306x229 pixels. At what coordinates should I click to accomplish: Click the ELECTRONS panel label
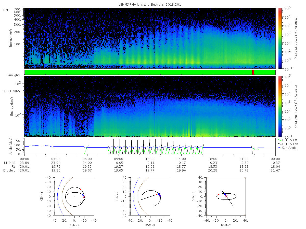coord(11,91)
